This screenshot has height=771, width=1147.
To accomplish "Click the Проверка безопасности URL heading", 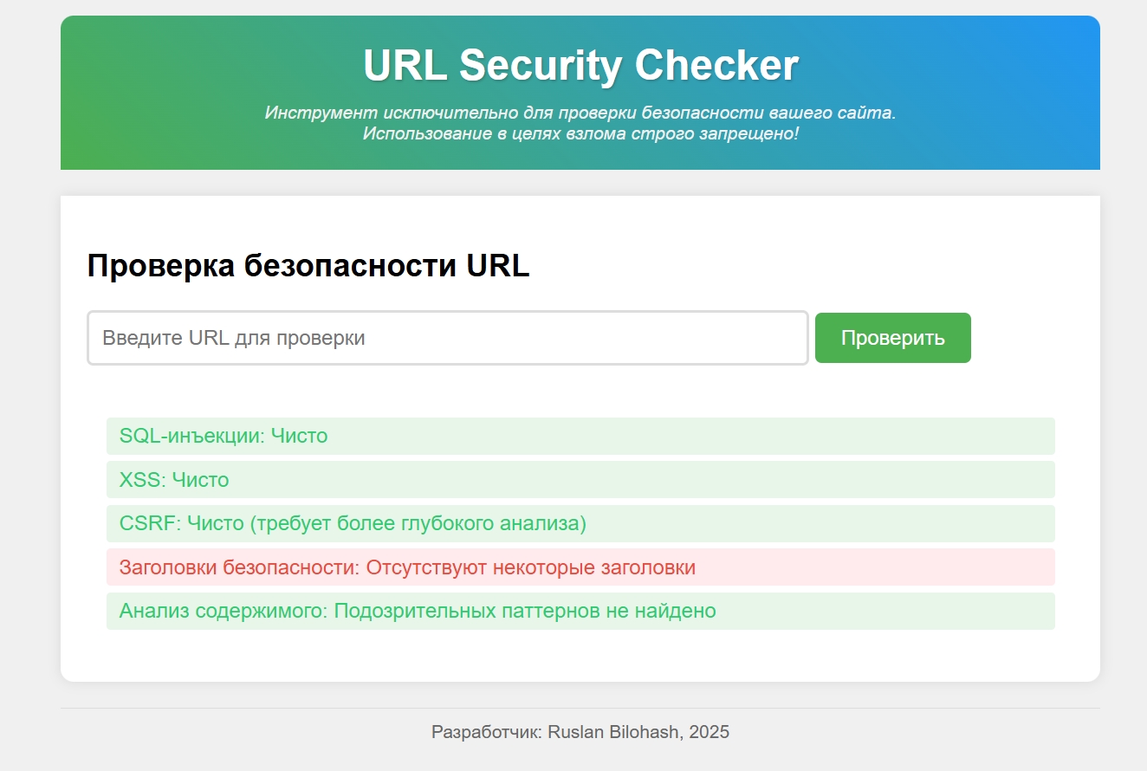I will point(308,265).
